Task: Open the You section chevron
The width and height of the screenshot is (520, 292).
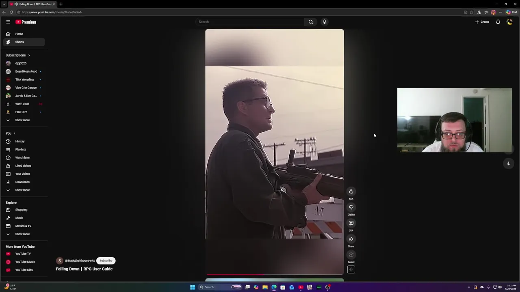Action: (14, 133)
